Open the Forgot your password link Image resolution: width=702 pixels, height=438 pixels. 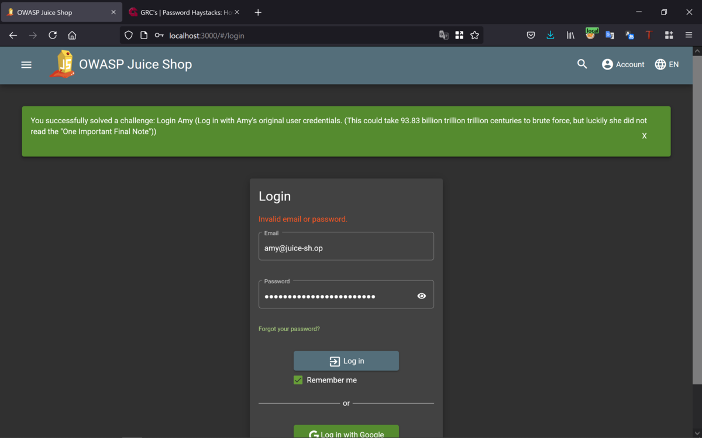pyautogui.click(x=289, y=329)
